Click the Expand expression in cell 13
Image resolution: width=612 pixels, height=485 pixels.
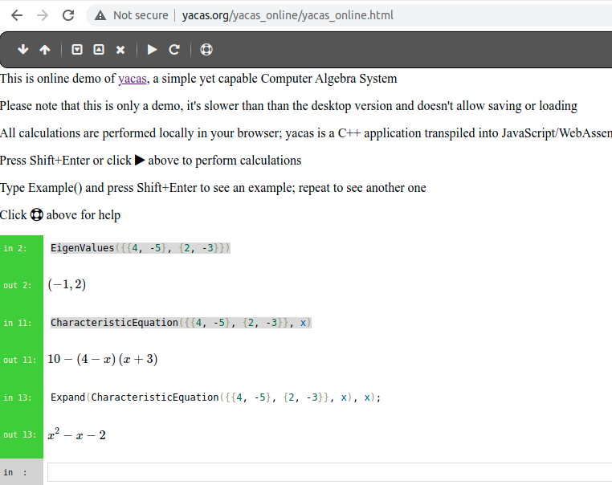(215, 397)
